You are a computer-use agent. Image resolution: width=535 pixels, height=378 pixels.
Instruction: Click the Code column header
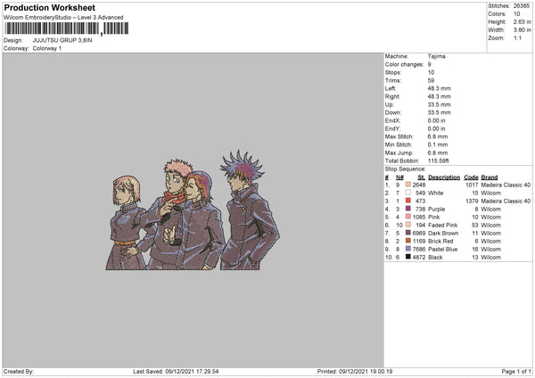click(471, 177)
